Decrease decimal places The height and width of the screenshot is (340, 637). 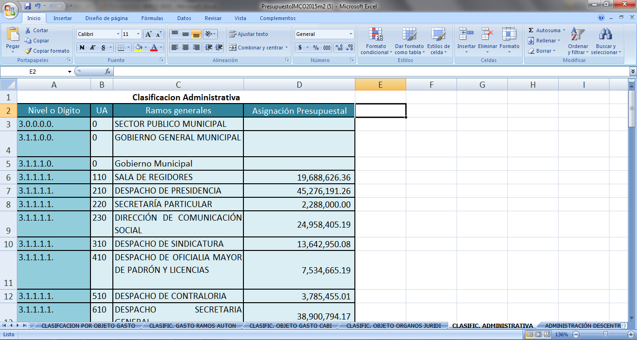(349, 48)
